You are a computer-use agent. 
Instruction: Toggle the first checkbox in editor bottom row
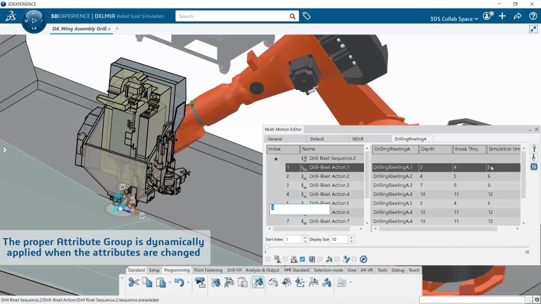(268, 259)
